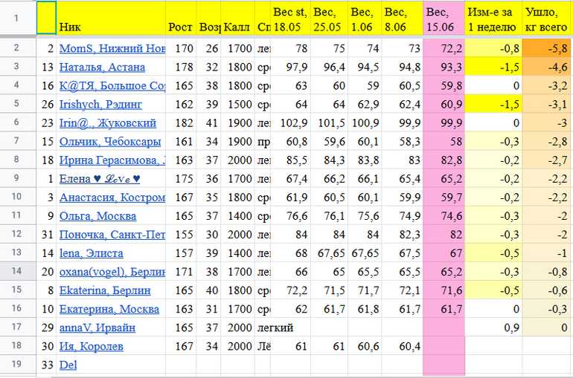
Task: Select the Ушло, кг всего header cell
Action: pos(547,19)
